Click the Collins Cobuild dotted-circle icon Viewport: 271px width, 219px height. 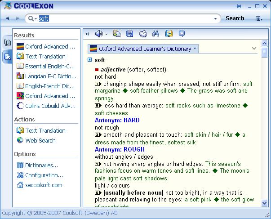[x=20, y=106]
